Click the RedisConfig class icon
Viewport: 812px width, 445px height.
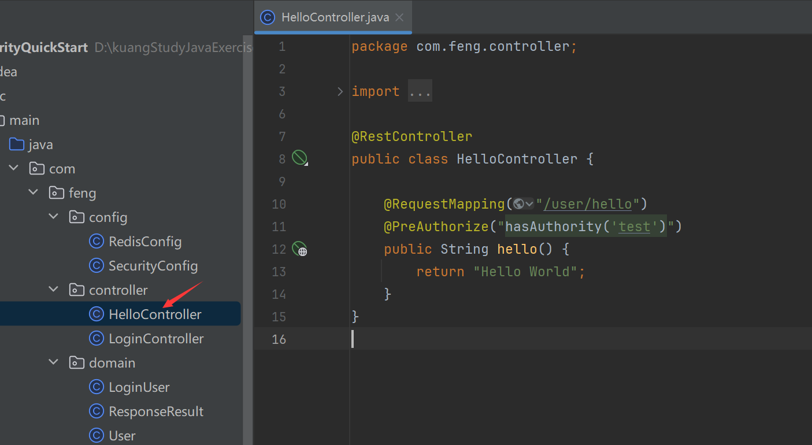pyautogui.click(x=97, y=242)
